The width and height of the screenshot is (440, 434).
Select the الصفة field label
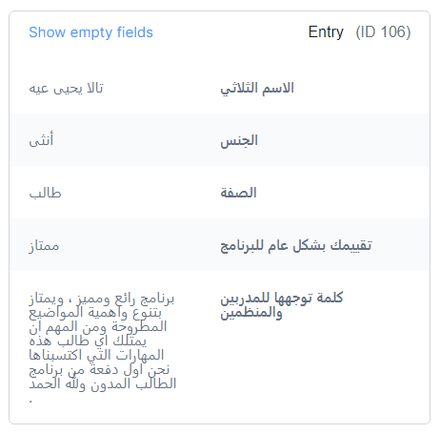[238, 193]
